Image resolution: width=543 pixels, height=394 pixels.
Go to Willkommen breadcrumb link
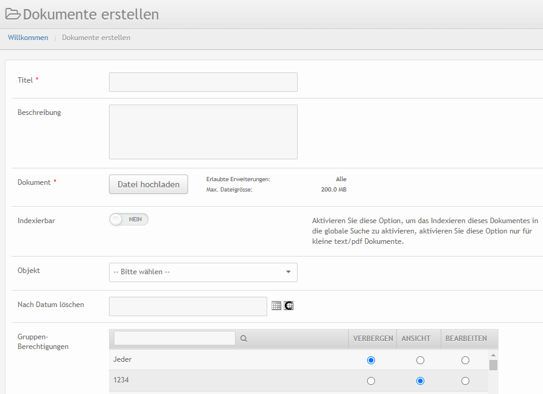click(28, 37)
